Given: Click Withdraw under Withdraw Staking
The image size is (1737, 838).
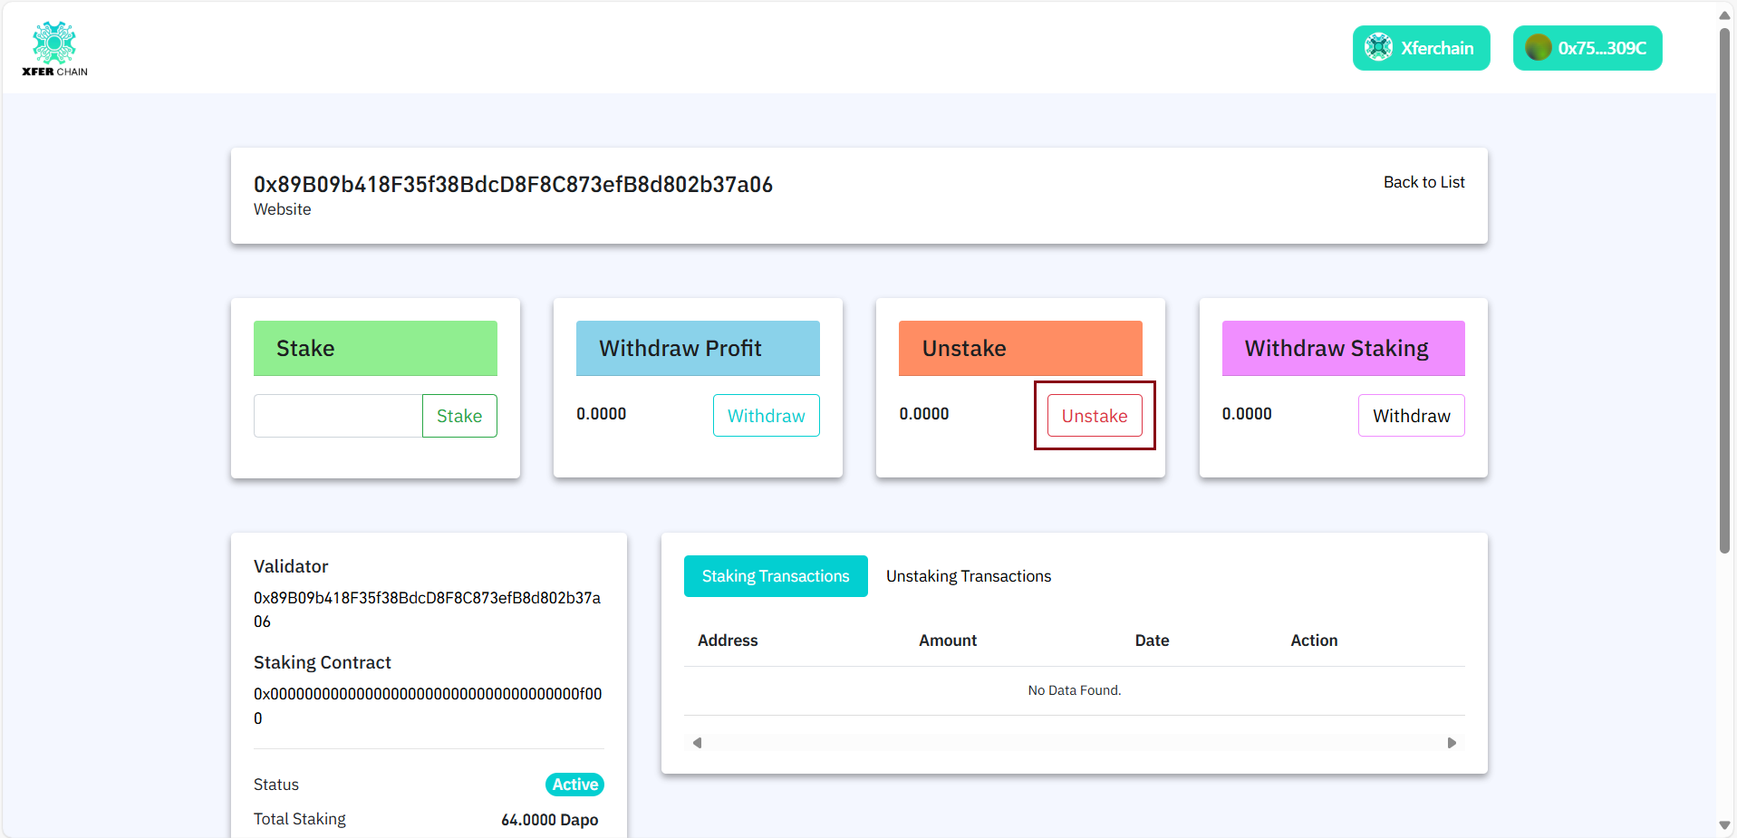Looking at the screenshot, I should [x=1410, y=415].
